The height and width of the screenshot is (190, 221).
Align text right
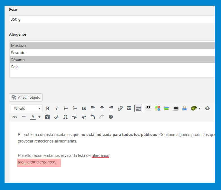click(111, 109)
